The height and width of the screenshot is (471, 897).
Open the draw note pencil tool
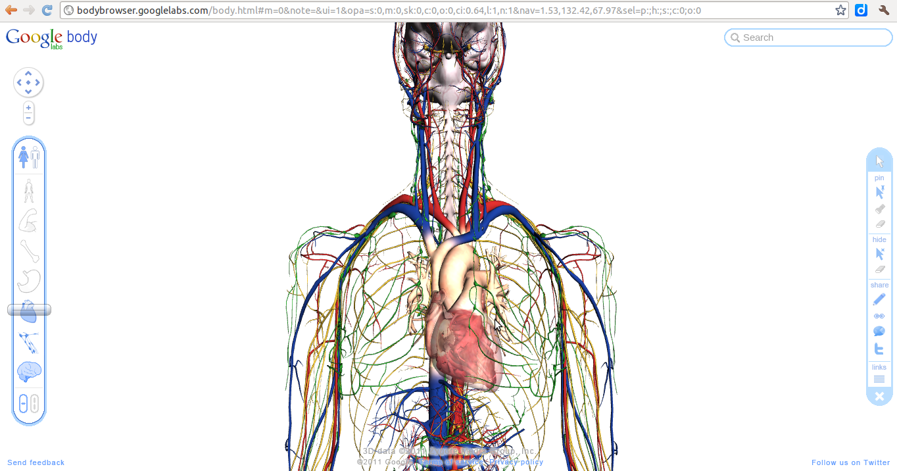879,299
